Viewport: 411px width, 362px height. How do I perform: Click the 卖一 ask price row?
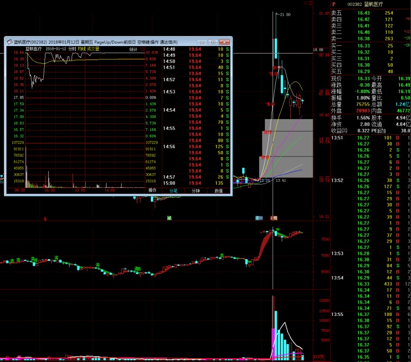[368, 38]
